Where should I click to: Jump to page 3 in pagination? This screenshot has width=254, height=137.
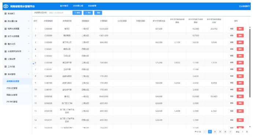pos(220,132)
